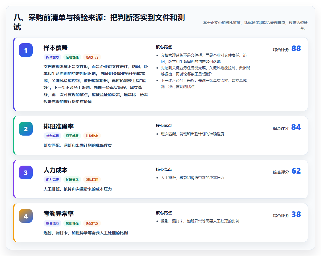Click the 迟到、漏打卡 description under 考勤异常率 title
The height and width of the screenshot is (256, 321).
(86, 233)
